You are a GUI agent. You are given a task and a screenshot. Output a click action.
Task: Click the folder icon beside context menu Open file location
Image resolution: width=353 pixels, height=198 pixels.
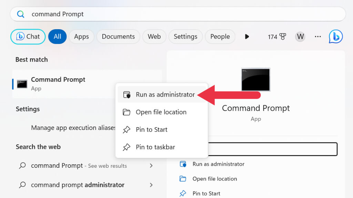click(x=127, y=112)
